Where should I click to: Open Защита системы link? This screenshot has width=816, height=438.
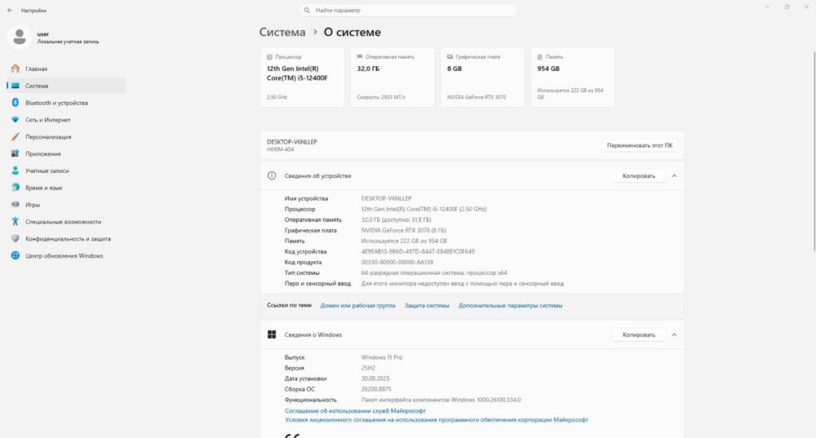tap(427, 305)
